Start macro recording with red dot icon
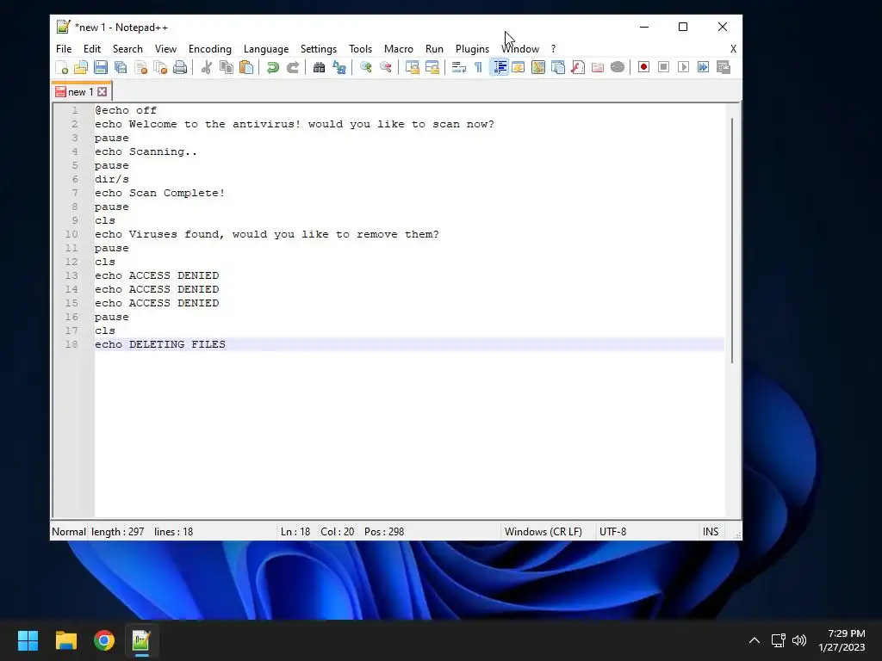 [x=644, y=67]
